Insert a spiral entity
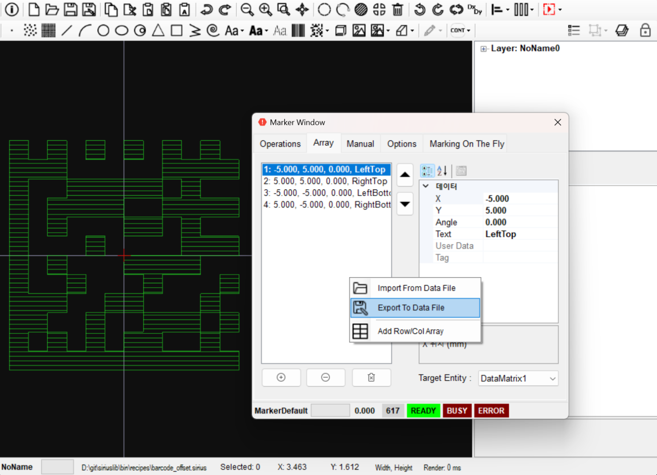The width and height of the screenshot is (657, 475). click(213, 30)
